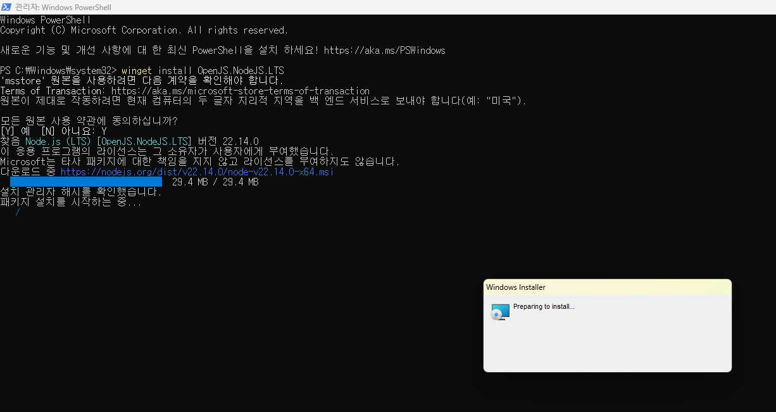Click the '[Y] 예 [N] 아니요: Y' prompt line

[53, 131]
